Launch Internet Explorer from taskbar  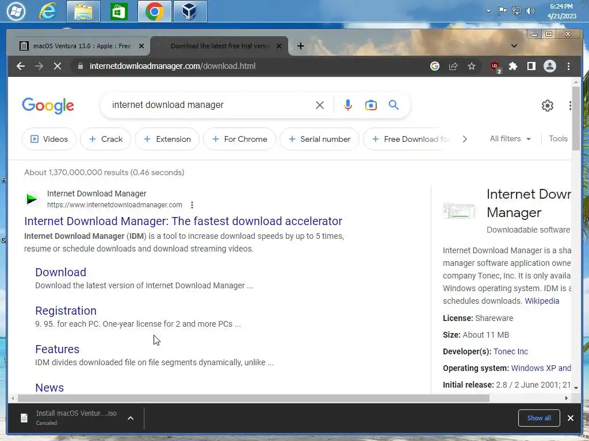coord(48,11)
